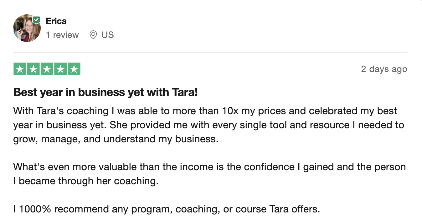Click the fourth green rating star
The height and width of the screenshot is (224, 422).
60,69
